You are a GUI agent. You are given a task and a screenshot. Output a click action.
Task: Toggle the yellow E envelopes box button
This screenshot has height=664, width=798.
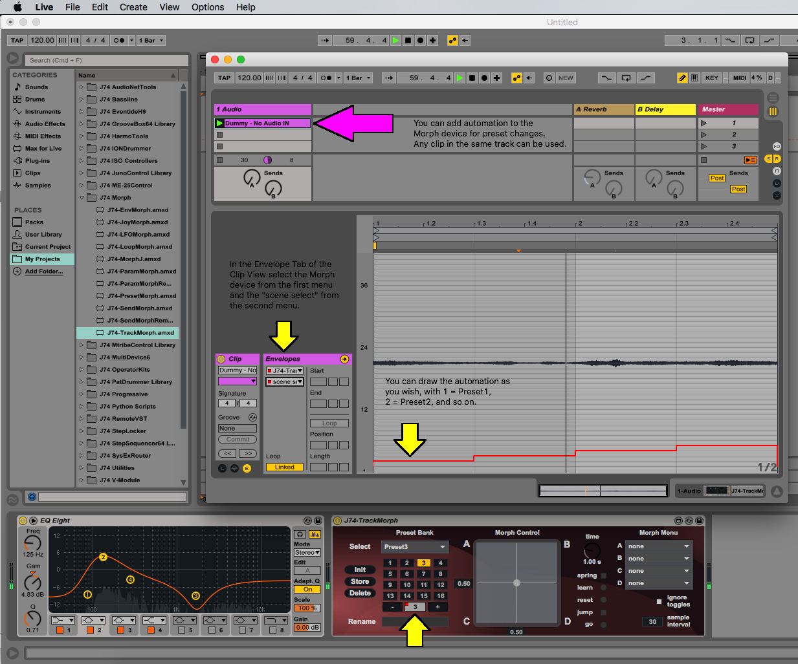247,468
